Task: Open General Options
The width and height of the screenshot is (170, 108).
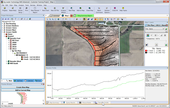Action: point(107,10)
